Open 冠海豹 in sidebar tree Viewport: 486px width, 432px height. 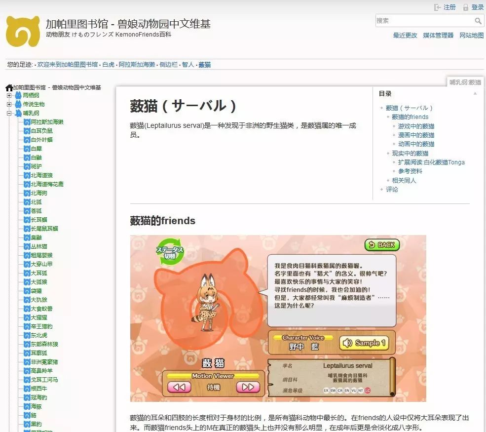[39, 398]
